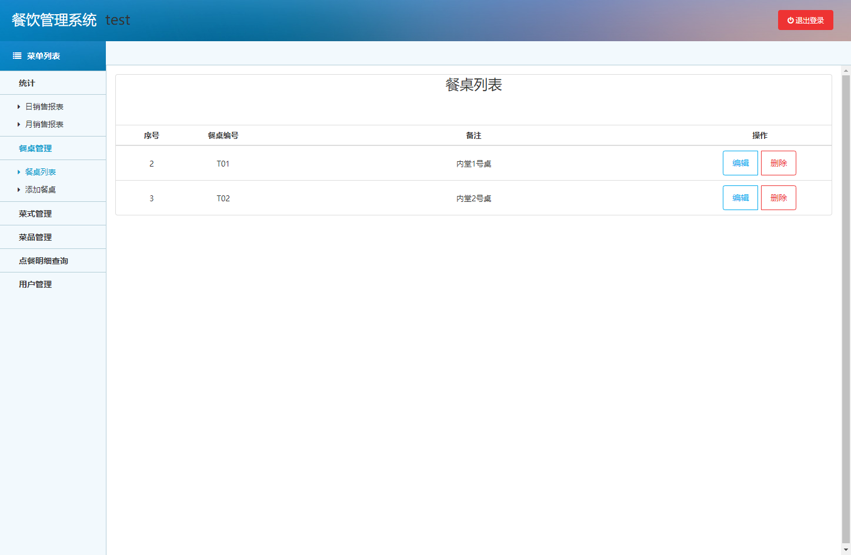Screen dimensions: 851x555
Task: Click the arrow before 添加餐桌
Action: pos(19,190)
